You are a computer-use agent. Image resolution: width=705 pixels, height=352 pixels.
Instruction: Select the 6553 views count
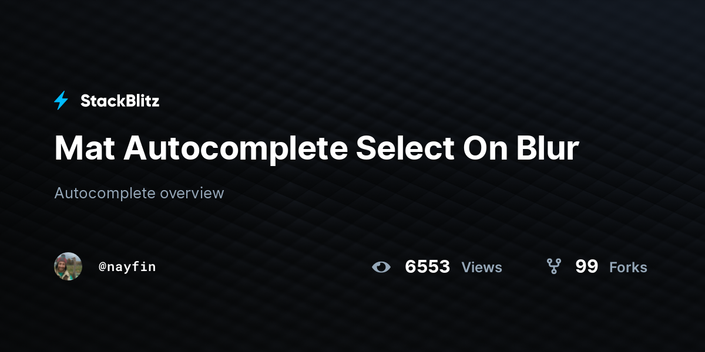(x=428, y=267)
